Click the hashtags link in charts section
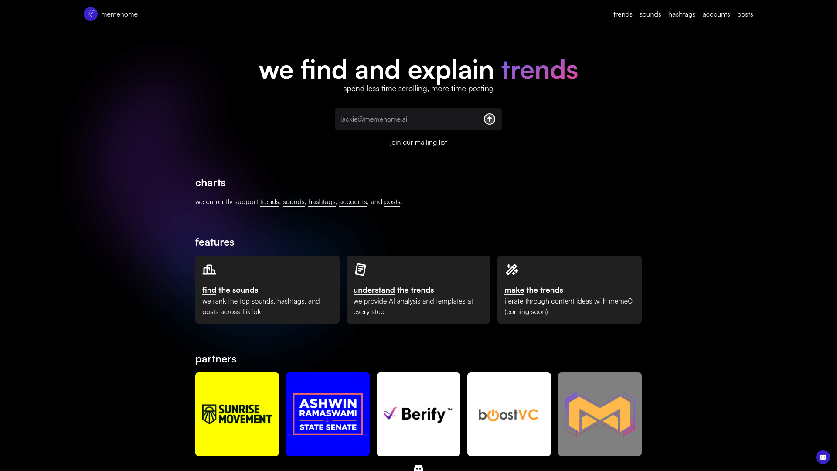This screenshot has width=837, height=471. coord(322,201)
